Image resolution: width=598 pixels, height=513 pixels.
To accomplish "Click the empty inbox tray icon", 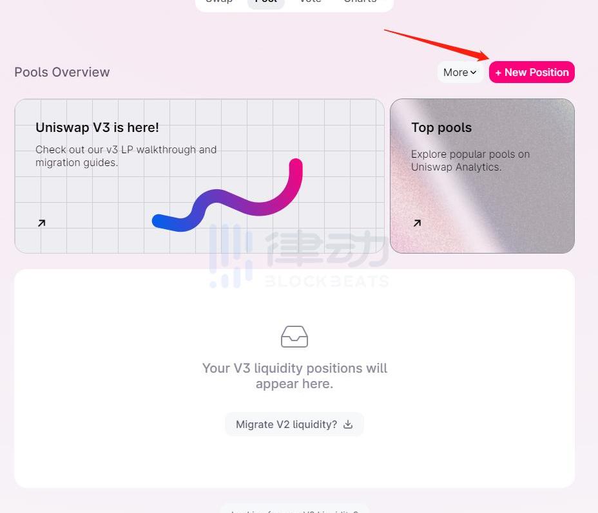I will tap(294, 336).
